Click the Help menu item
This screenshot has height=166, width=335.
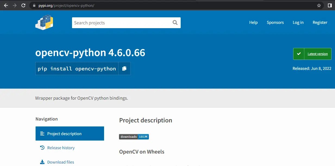[253, 22]
